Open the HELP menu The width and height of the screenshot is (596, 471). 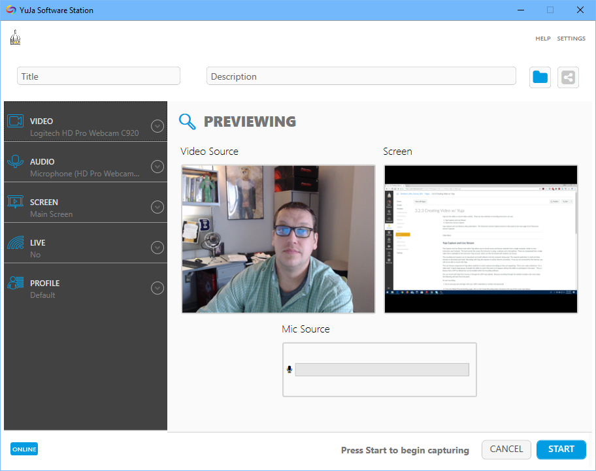543,39
